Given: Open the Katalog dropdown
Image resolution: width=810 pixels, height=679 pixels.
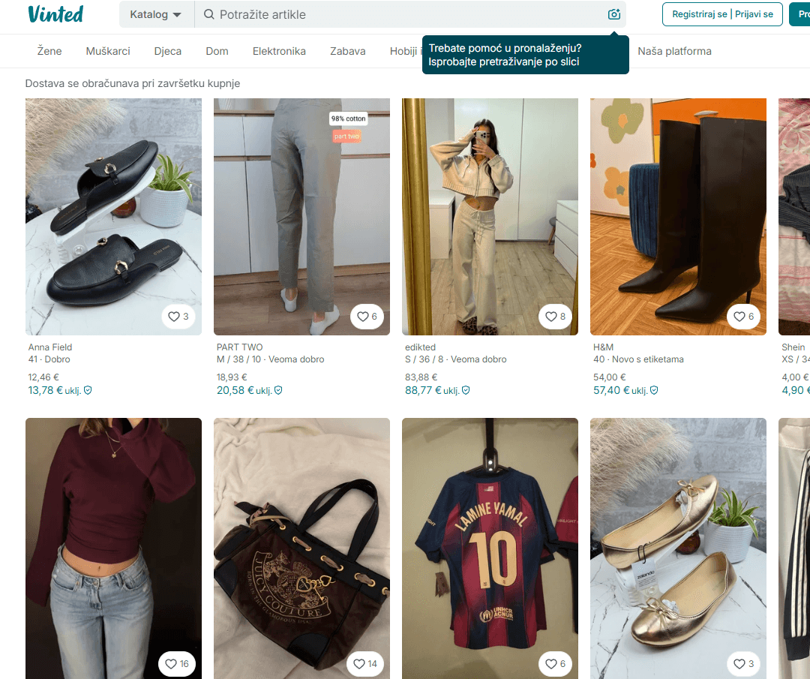Looking at the screenshot, I should pos(156,14).
